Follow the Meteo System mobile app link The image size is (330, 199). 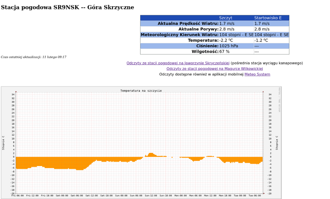coord(257,74)
